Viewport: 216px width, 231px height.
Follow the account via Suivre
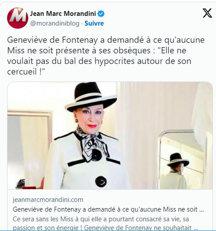tap(94, 23)
